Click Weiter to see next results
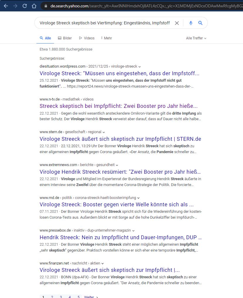Image resolution: width=243 pixels, height=298 pixels. pyautogui.click(x=89, y=297)
